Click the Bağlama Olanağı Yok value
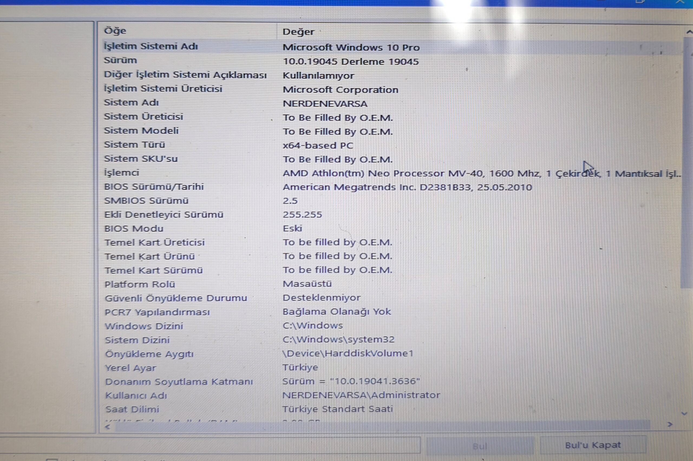This screenshot has width=693, height=461. pyautogui.click(x=337, y=312)
